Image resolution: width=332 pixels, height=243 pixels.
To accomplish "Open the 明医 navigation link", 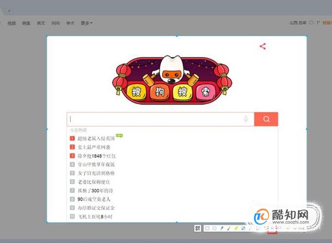I will click(x=26, y=23).
